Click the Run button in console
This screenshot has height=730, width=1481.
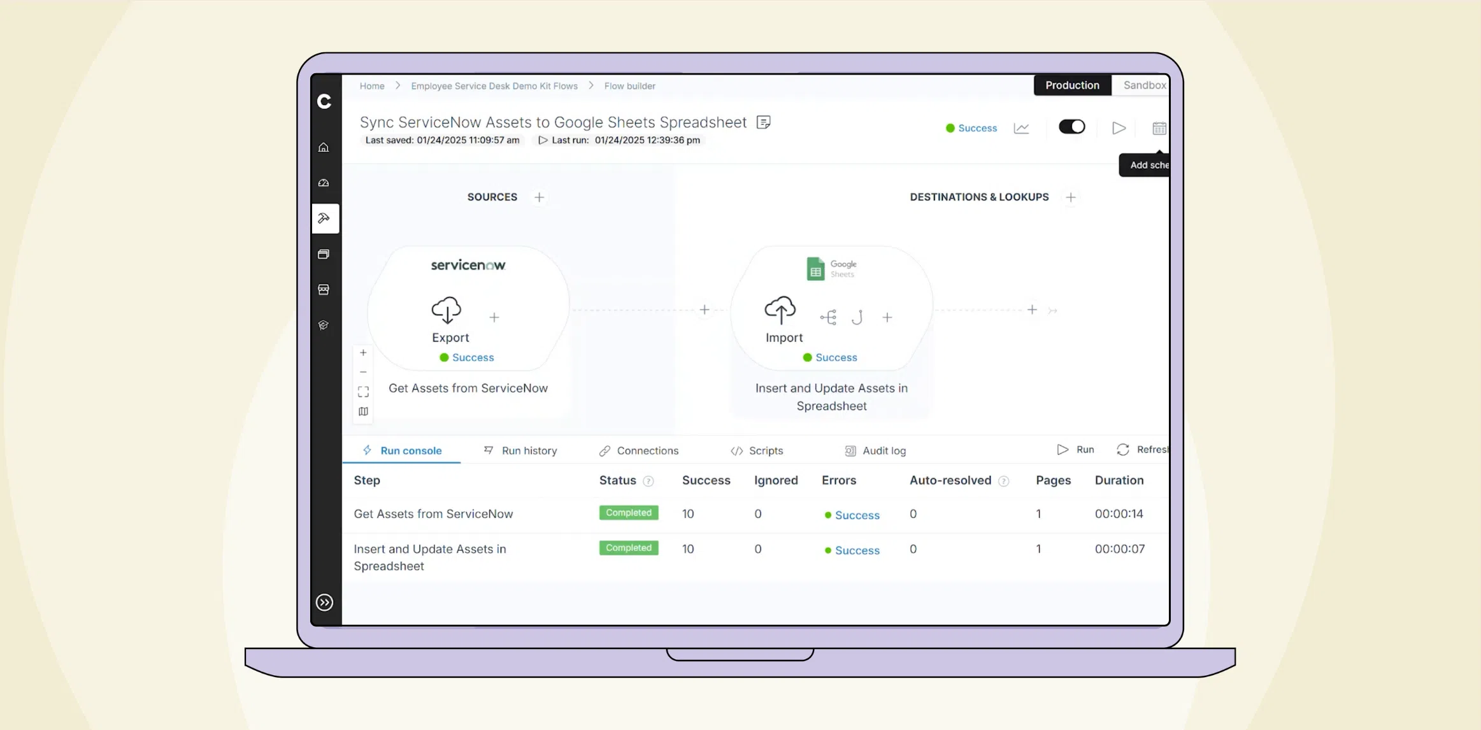[1075, 450]
